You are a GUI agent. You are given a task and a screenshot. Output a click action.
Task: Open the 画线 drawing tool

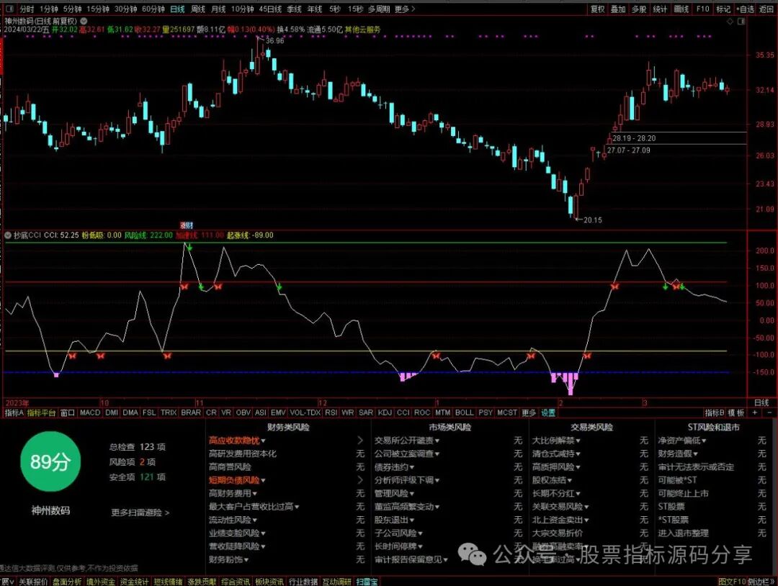click(681, 9)
